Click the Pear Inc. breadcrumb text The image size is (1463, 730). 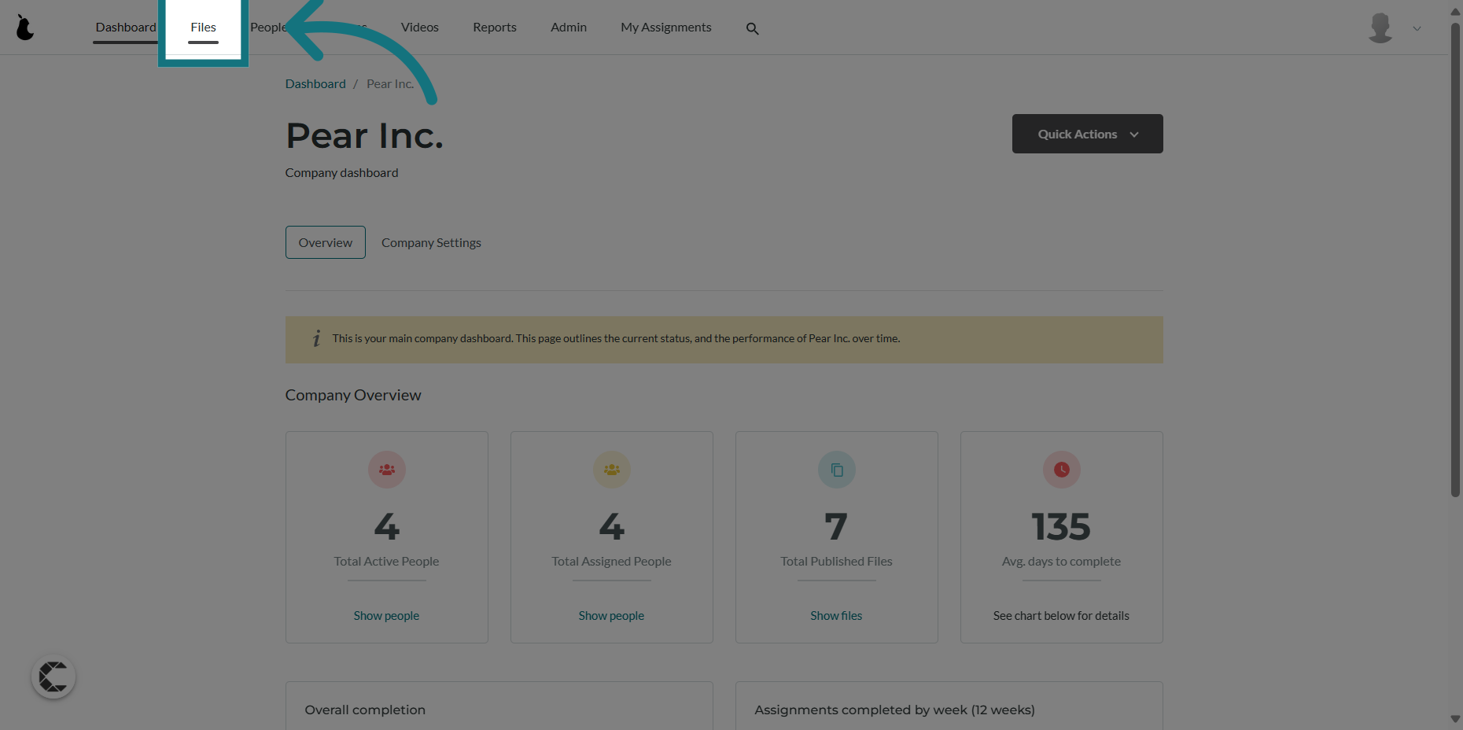pos(390,83)
